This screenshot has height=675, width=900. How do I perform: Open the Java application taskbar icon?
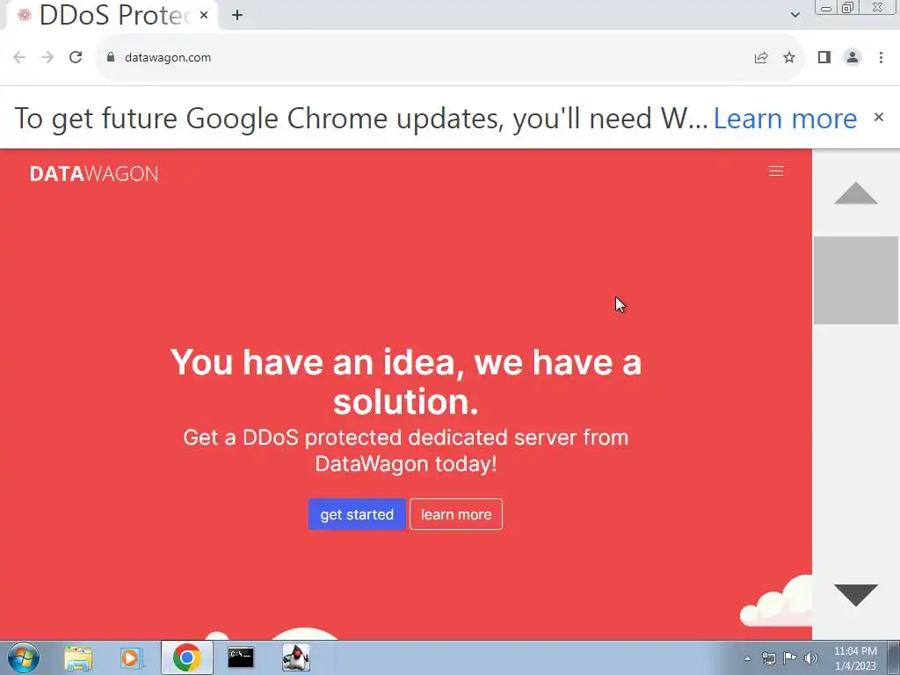296,657
